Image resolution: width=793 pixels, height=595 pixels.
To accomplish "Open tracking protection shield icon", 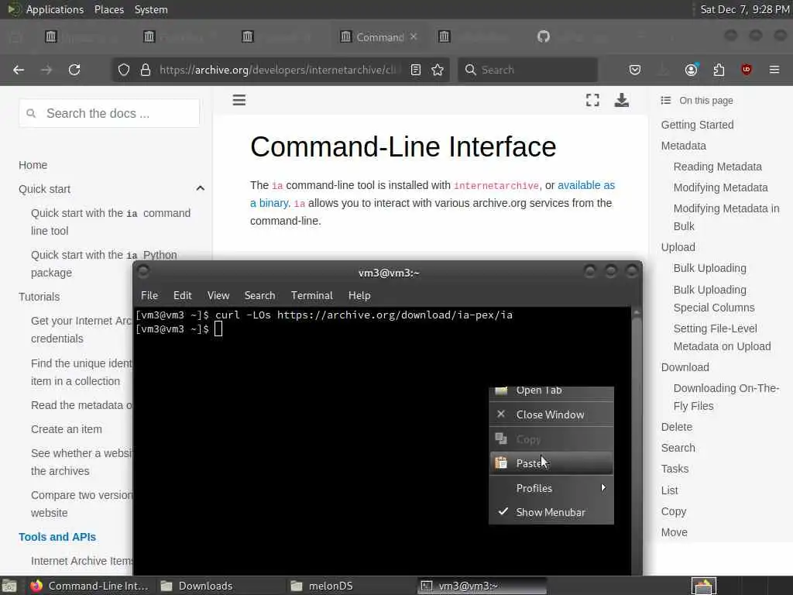I will pos(124,70).
